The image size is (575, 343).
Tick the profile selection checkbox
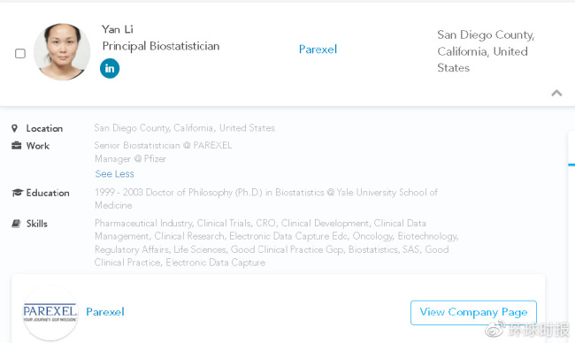point(20,54)
